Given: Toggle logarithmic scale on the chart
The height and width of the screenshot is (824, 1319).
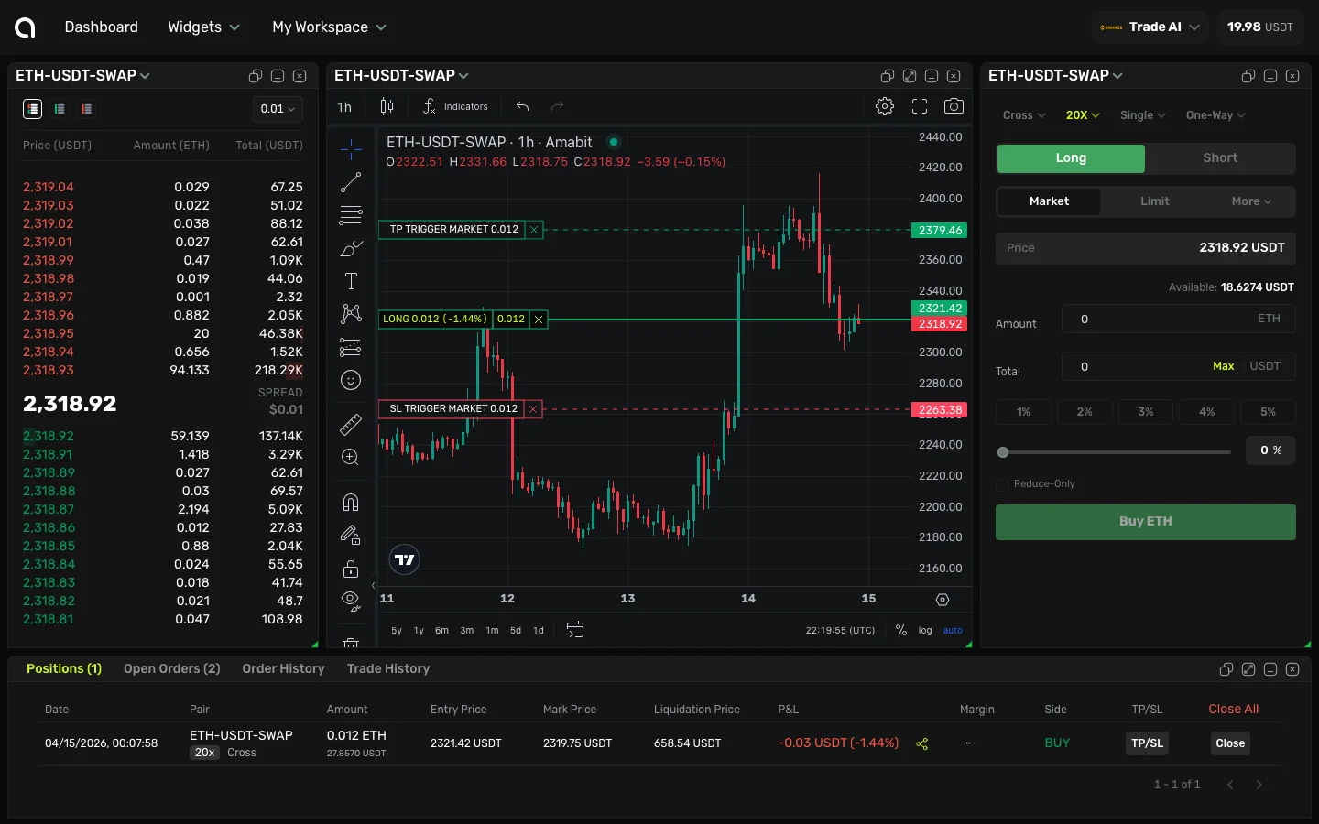Looking at the screenshot, I should pyautogui.click(x=924, y=631).
